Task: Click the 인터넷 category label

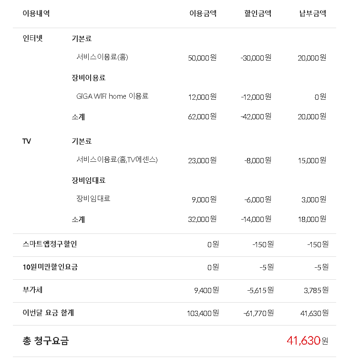Action: [32, 39]
